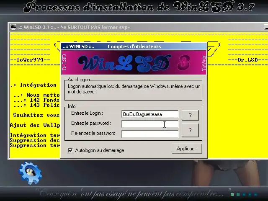The width and height of the screenshot is (268, 201).
Task: Click the Comptes d'utilisateurs dialog title bar
Action: 134,46
